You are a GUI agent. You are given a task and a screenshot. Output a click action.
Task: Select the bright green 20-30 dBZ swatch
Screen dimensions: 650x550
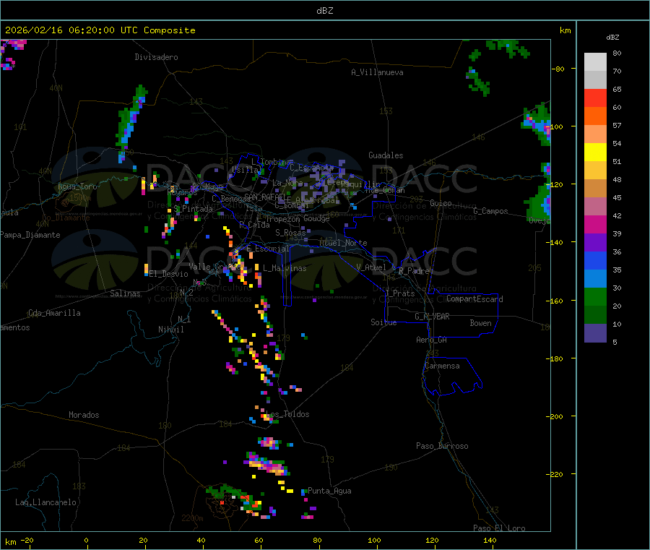[x=595, y=296]
